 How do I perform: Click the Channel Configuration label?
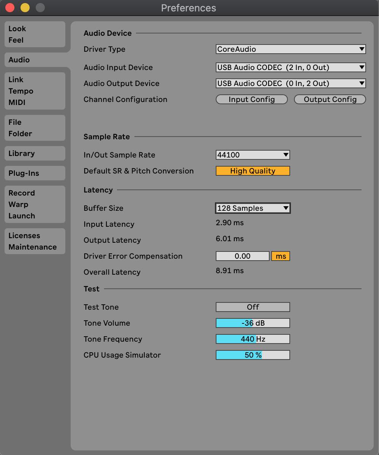pos(125,100)
